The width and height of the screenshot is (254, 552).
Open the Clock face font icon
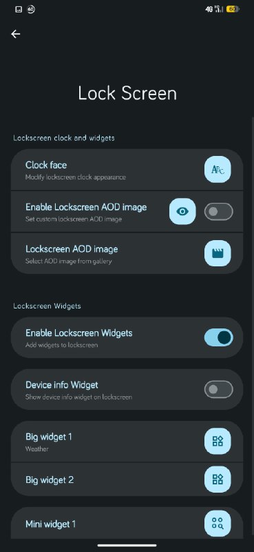pyautogui.click(x=218, y=170)
